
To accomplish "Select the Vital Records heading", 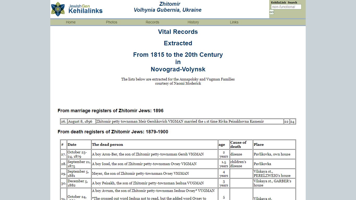I will click(x=178, y=32).
